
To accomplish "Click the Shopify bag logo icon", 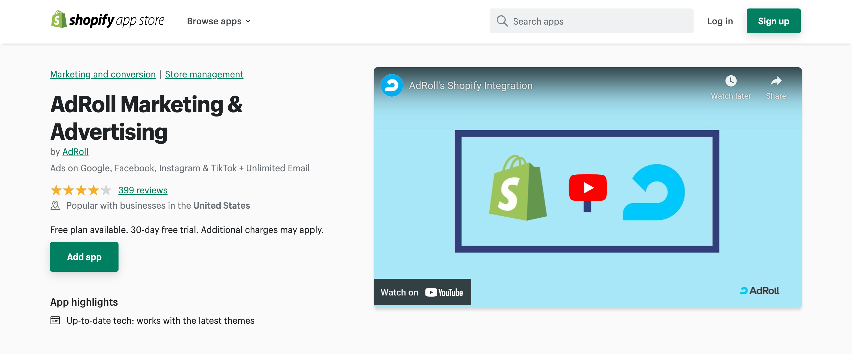I will pyautogui.click(x=59, y=20).
